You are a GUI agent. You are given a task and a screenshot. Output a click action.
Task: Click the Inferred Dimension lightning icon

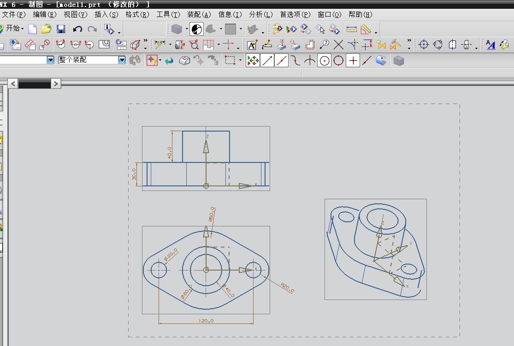(160, 45)
